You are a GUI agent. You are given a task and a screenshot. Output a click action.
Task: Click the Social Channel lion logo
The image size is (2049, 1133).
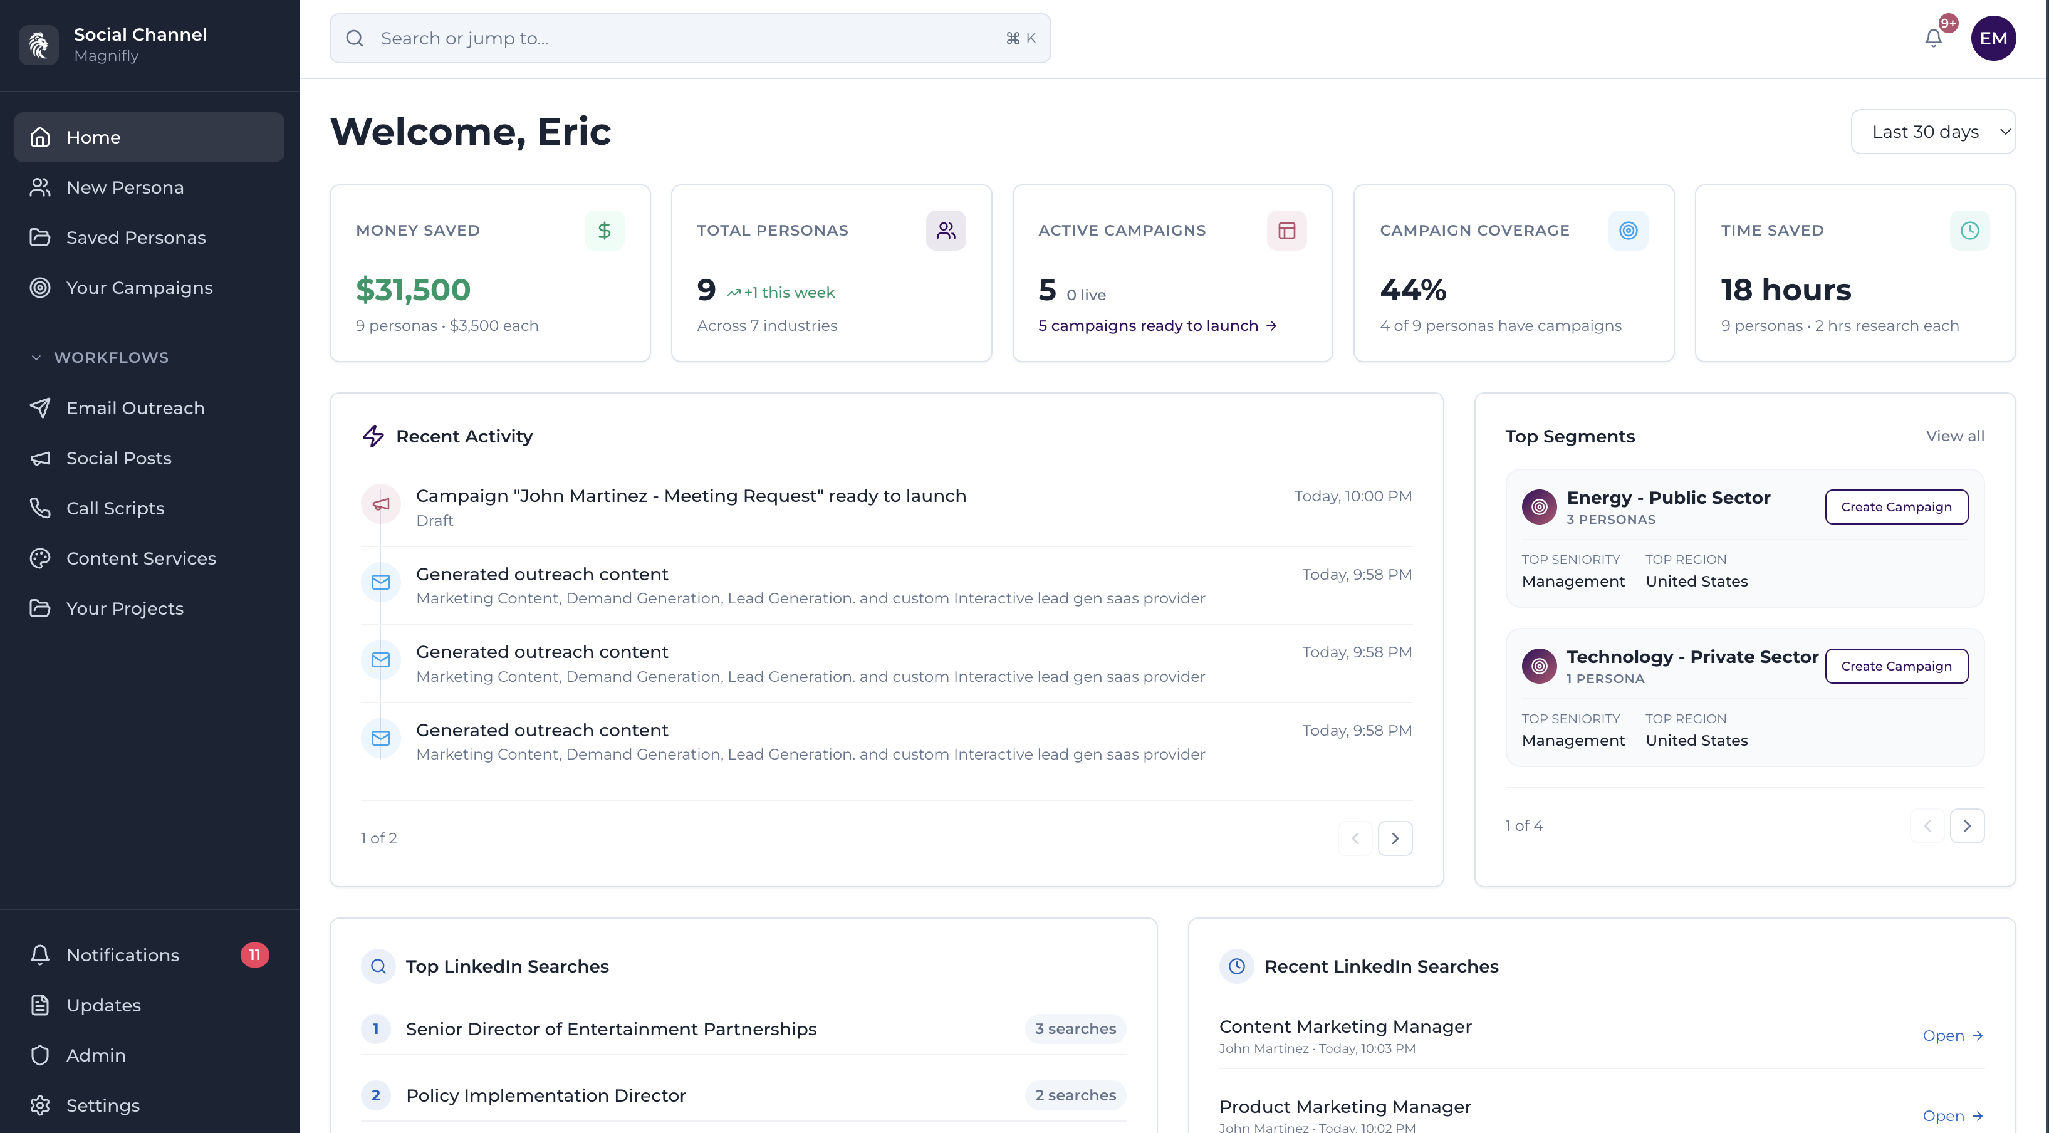[38, 44]
